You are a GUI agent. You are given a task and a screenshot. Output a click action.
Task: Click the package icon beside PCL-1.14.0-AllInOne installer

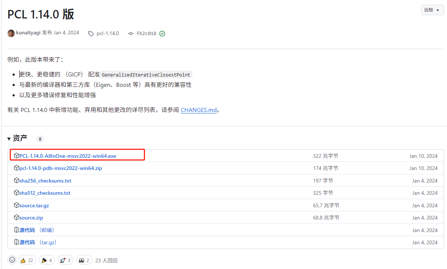click(x=16, y=156)
